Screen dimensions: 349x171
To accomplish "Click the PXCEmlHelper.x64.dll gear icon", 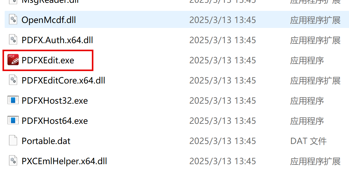I will [13, 160].
